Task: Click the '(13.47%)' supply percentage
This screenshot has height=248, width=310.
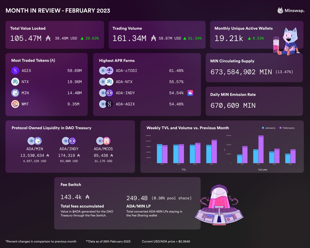Action: (284, 72)
